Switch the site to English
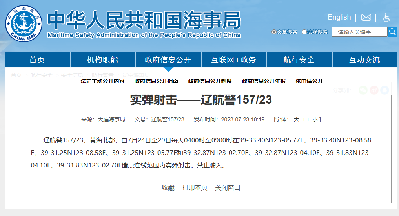 [339, 17]
